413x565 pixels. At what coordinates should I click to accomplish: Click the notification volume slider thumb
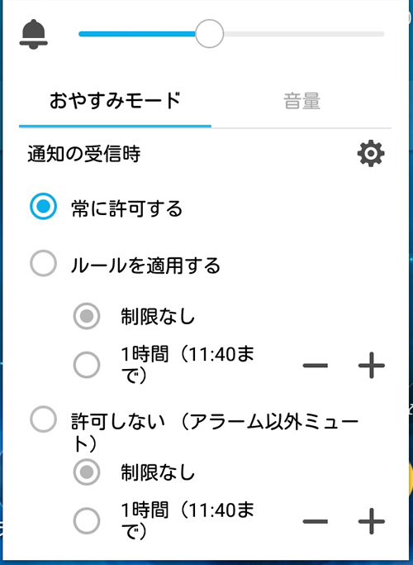coord(209,34)
